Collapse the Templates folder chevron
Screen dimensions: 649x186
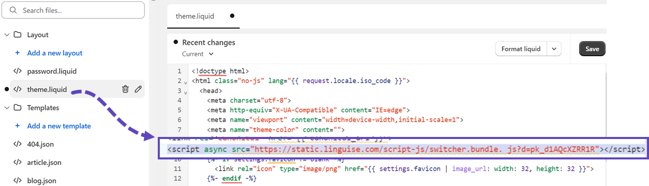click(7, 108)
